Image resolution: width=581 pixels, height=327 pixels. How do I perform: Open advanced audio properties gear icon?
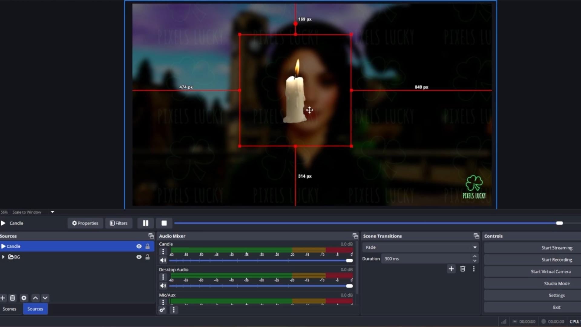[162, 310]
